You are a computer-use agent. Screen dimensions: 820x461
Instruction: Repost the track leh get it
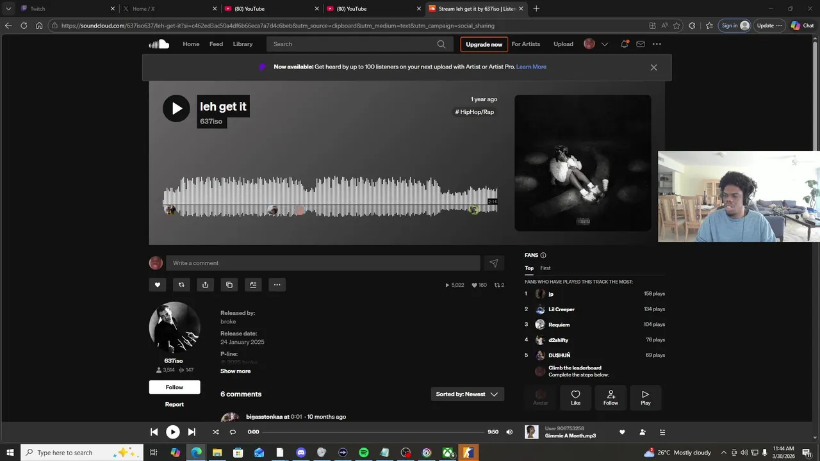(181, 285)
